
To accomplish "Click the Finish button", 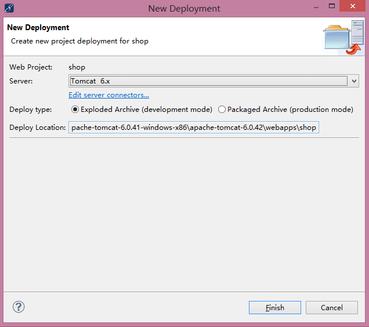I will click(275, 307).
